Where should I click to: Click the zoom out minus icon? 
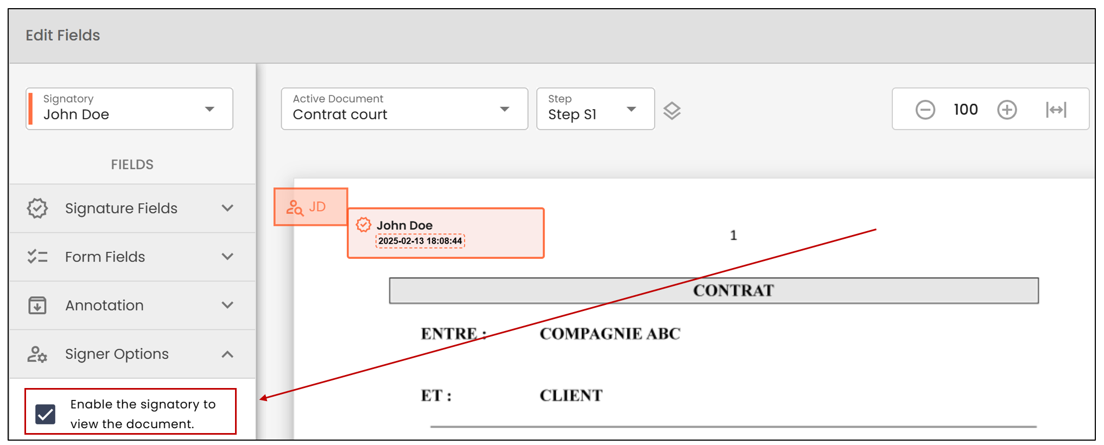point(925,110)
